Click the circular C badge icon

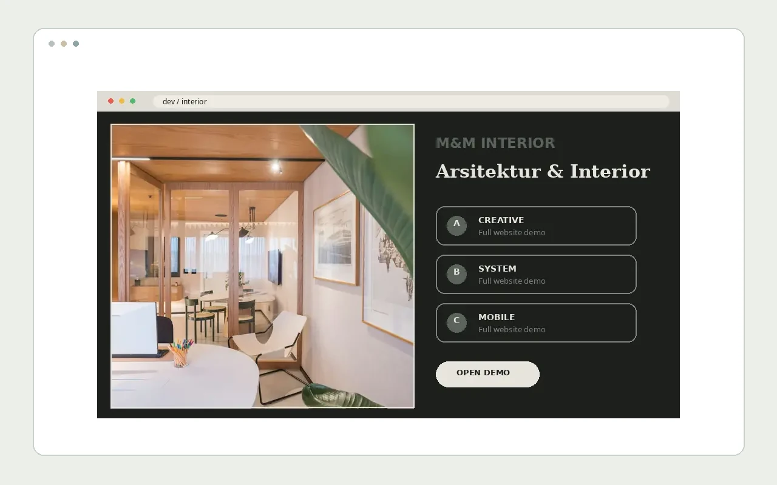[456, 323]
